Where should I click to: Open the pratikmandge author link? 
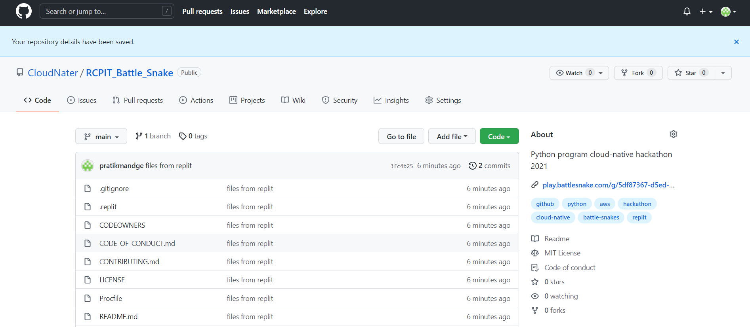pyautogui.click(x=121, y=166)
